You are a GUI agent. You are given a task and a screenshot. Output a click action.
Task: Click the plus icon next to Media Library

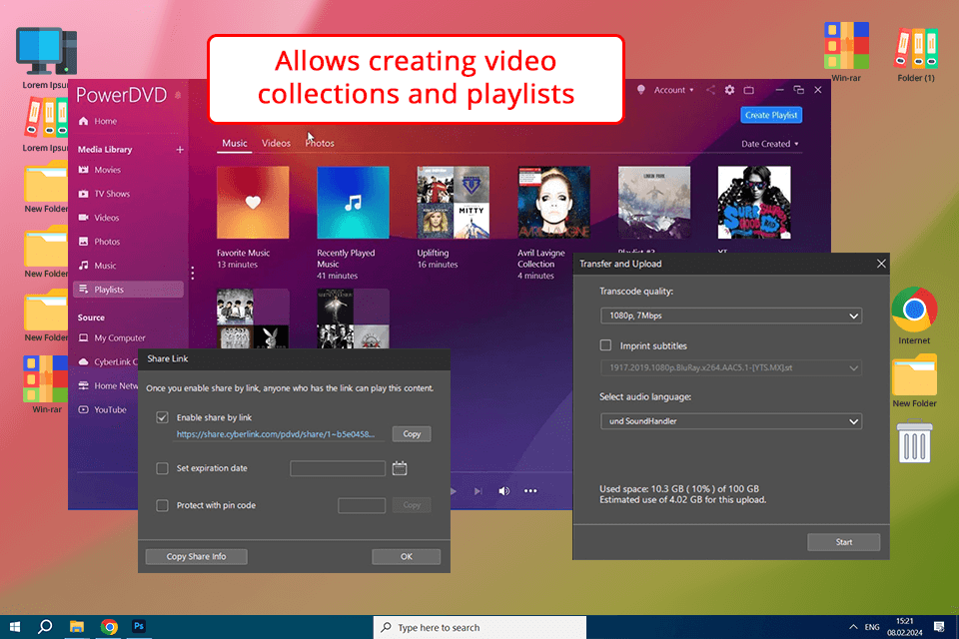180,150
